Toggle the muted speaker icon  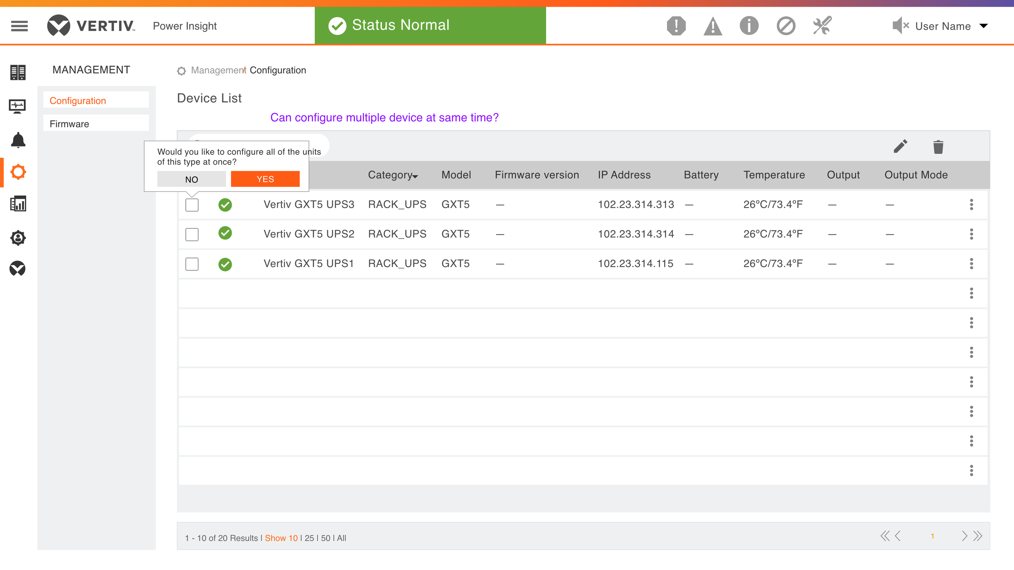[x=901, y=26]
